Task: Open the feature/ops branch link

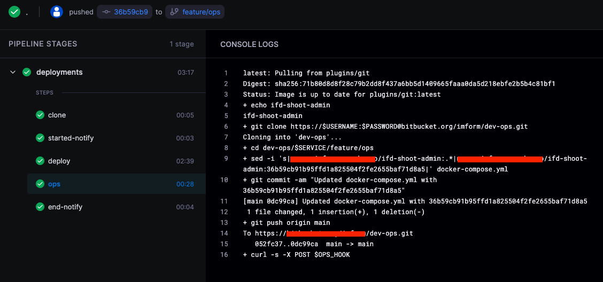Action: pos(195,12)
